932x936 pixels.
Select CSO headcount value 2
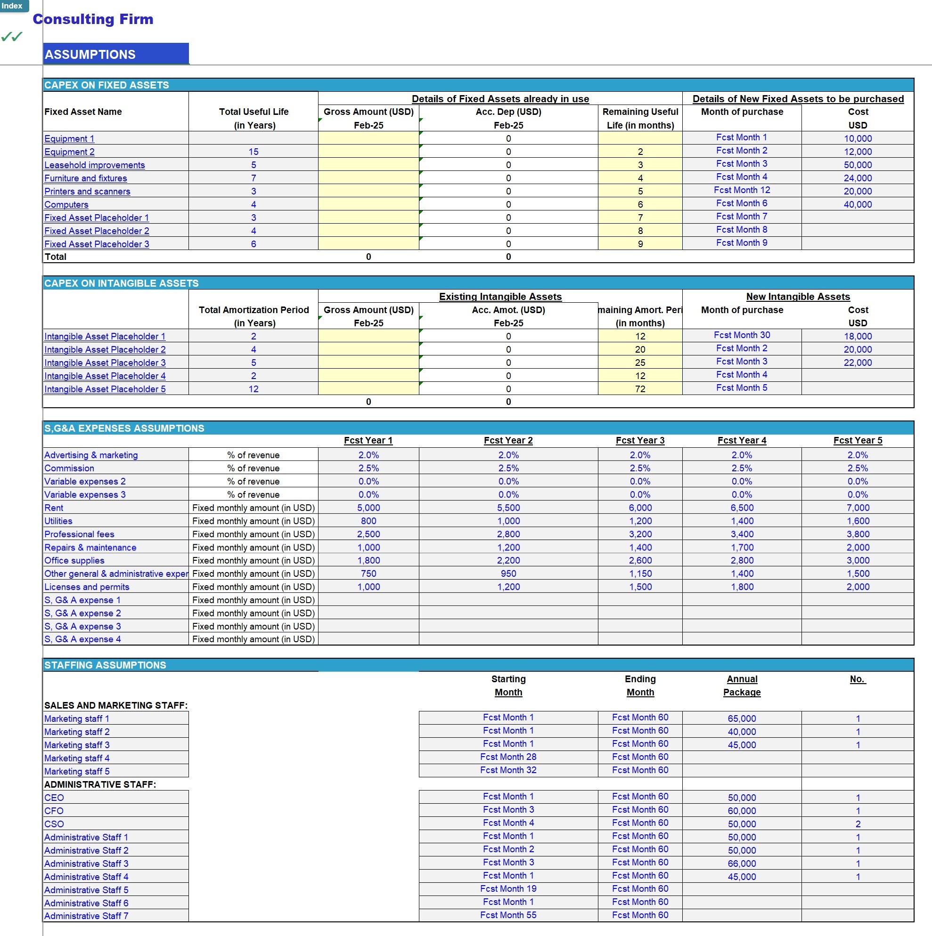click(858, 823)
